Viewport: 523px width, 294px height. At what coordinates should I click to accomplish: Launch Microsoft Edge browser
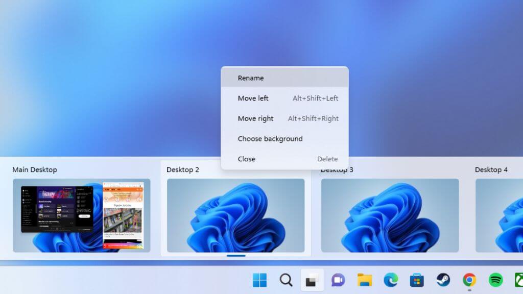[391, 280]
